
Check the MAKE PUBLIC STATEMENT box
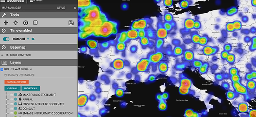click(x=11, y=95)
